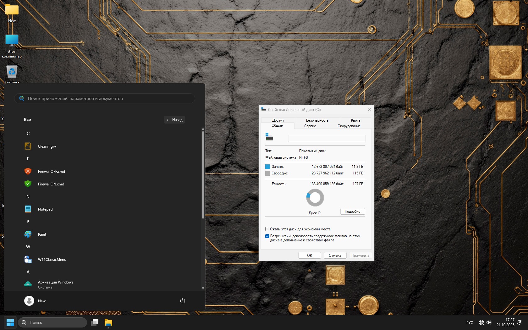Open Notepad from the start menu
Viewport: 528px width, 330px height.
45,209
